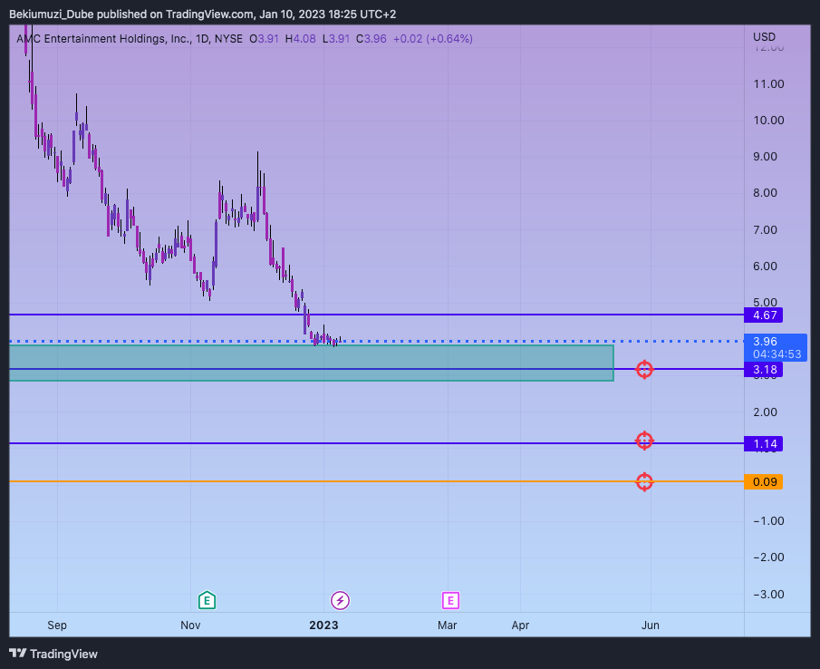This screenshot has width=820, height=669.
Task: Click the red target marker on the 1.14 line
Action: tap(644, 441)
